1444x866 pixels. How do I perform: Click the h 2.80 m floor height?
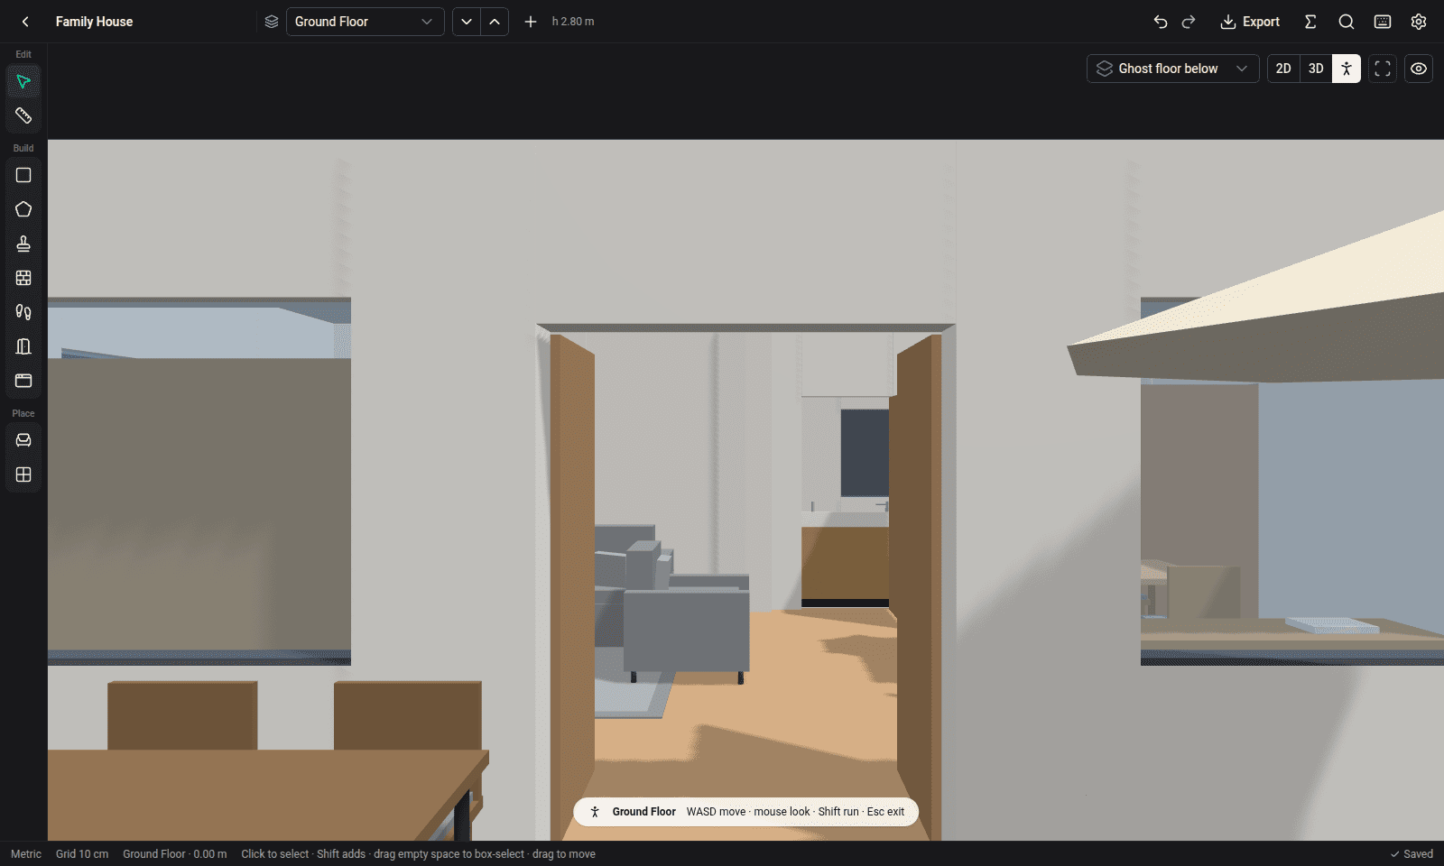coord(573,22)
